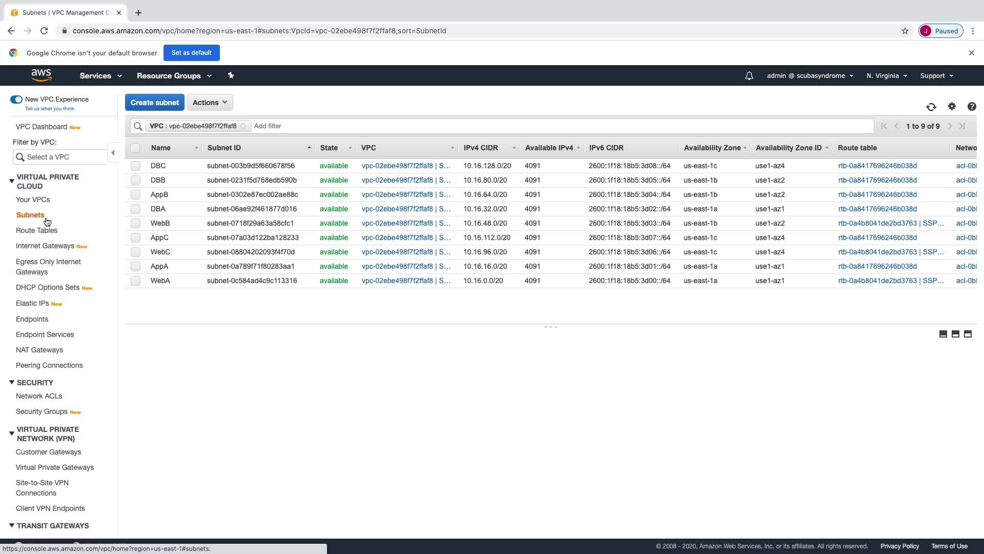Click the help question mark icon

[x=972, y=107]
